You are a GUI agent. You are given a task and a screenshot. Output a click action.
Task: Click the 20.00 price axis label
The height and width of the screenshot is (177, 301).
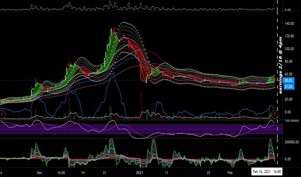[289, 99]
